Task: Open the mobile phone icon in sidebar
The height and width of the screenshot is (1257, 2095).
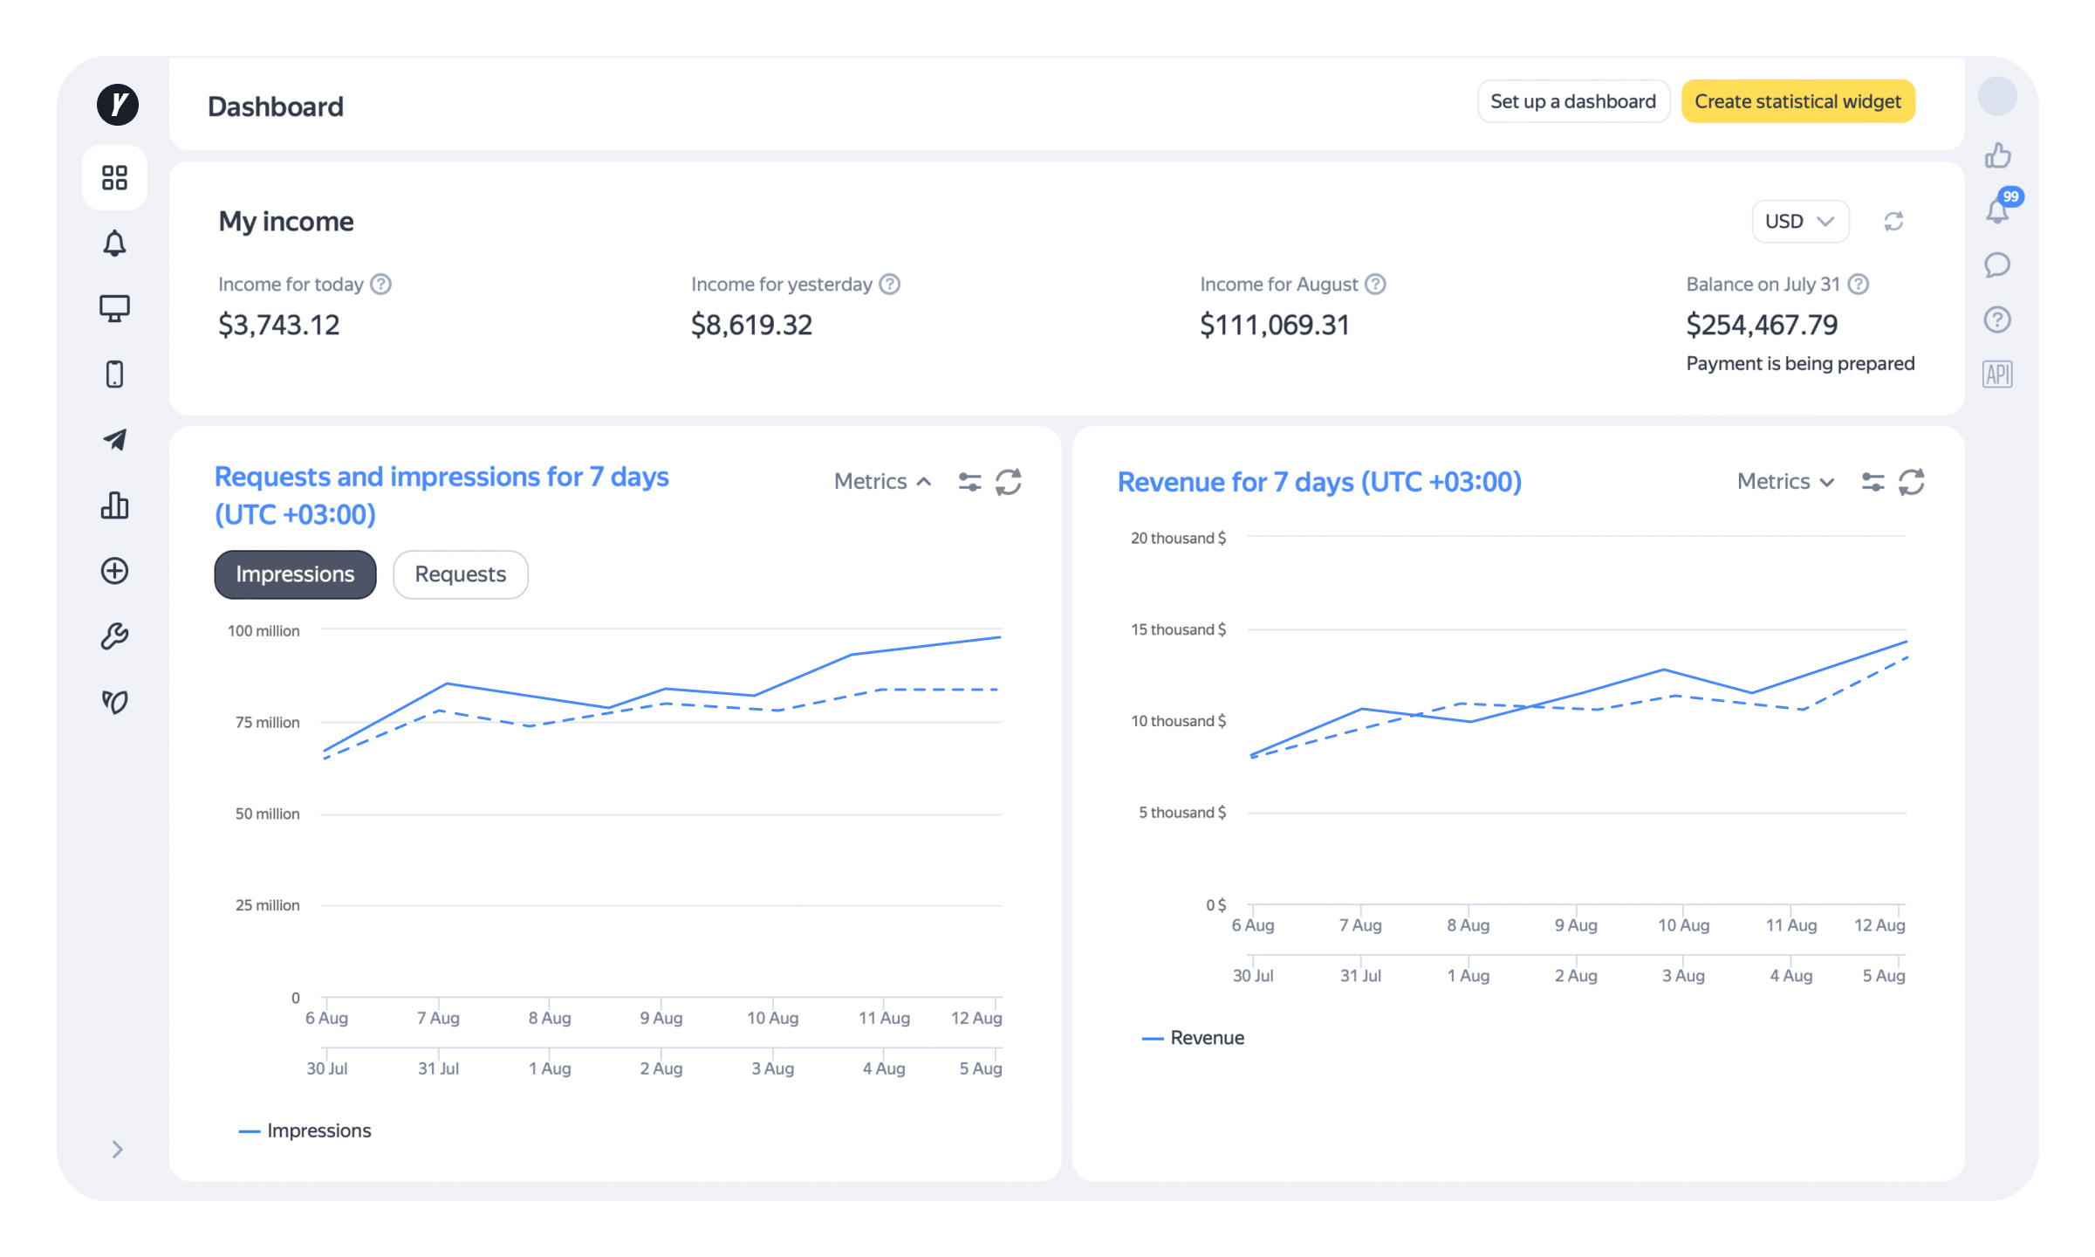Action: click(x=114, y=374)
